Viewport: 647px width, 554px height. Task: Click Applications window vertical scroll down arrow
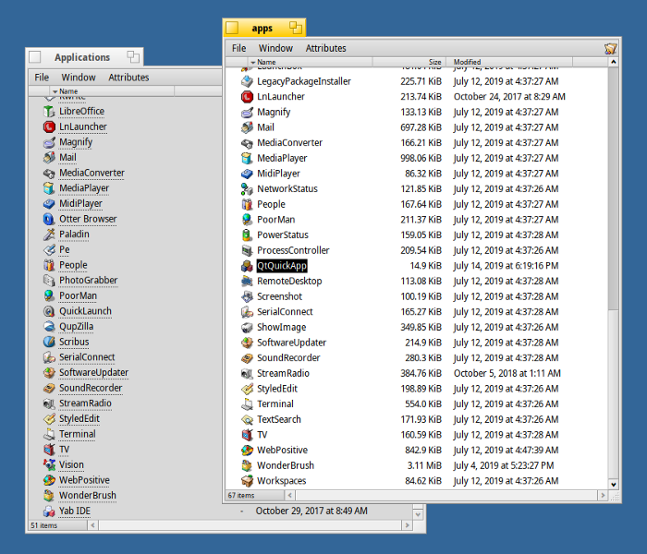pos(418,514)
